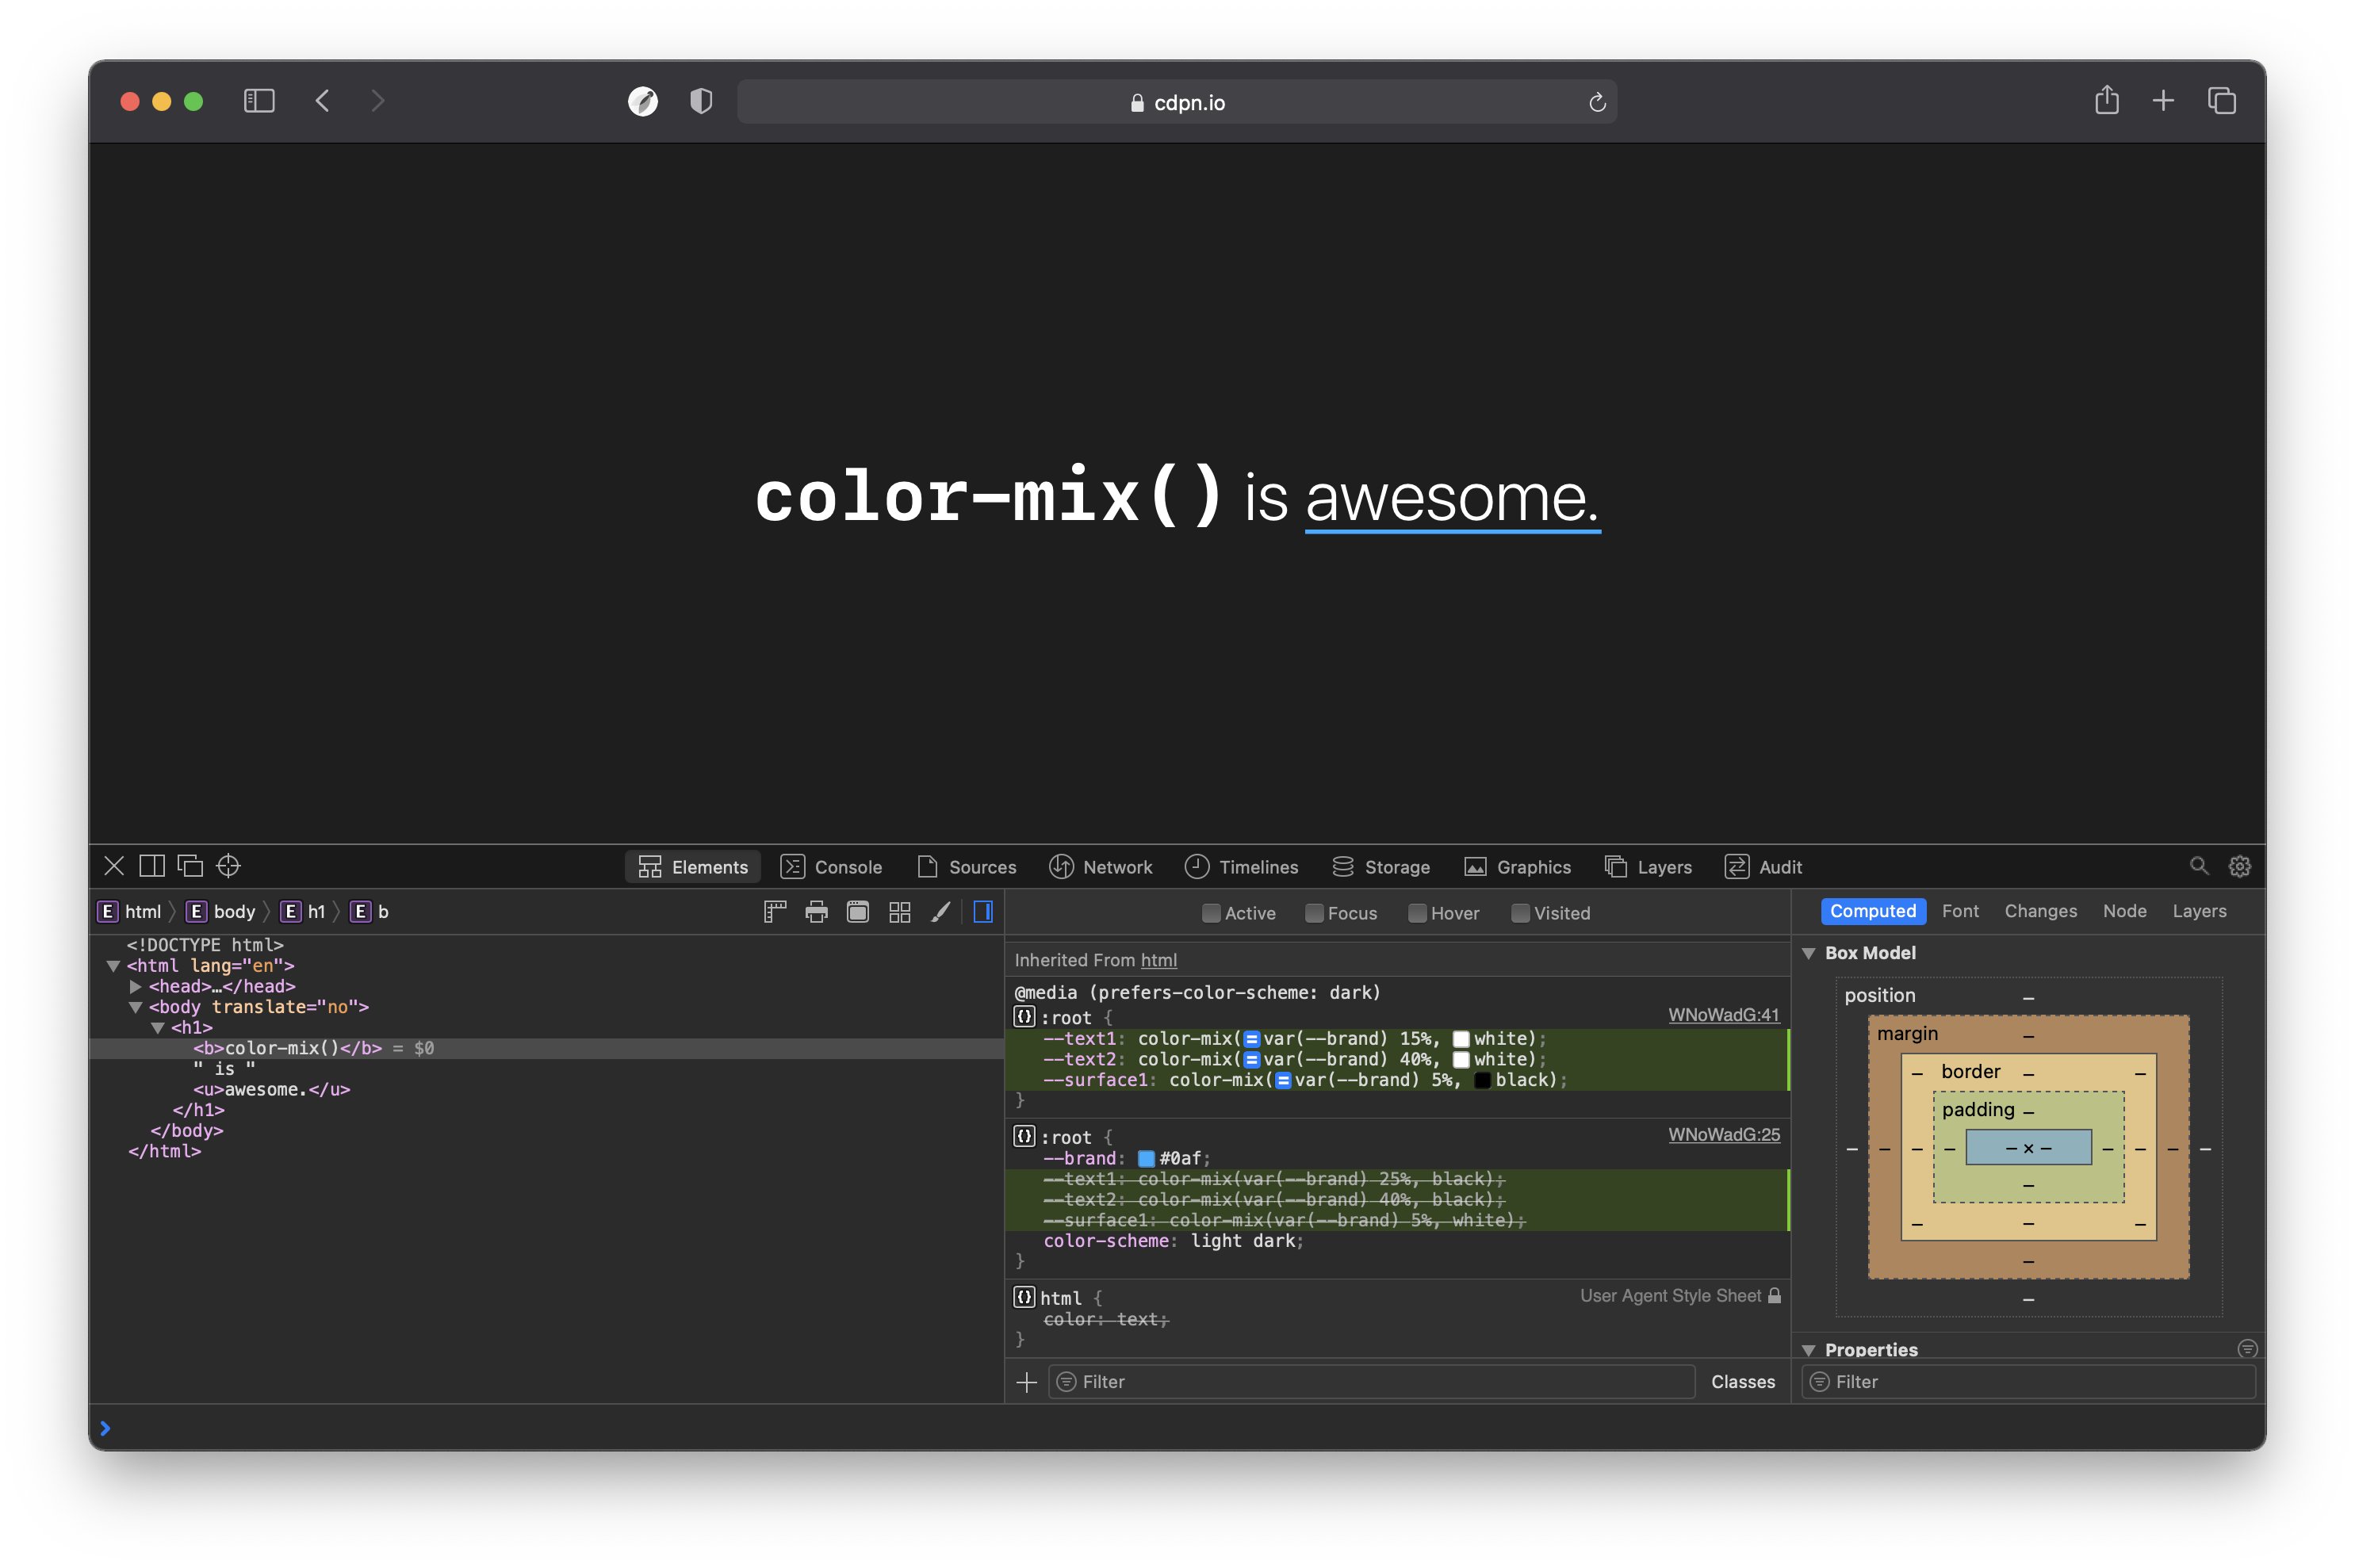
Task: Toggle the rulers icon in DOM toolbar
Action: pos(775,912)
